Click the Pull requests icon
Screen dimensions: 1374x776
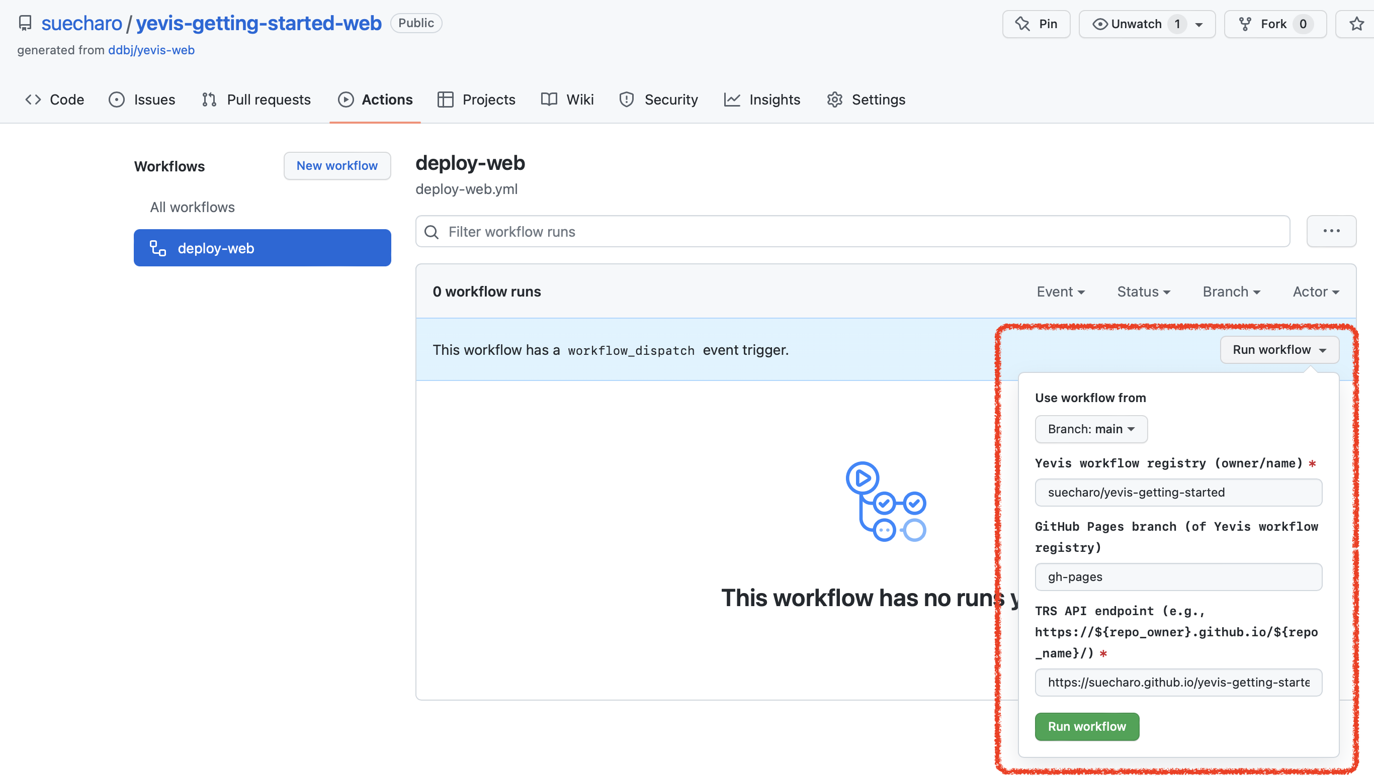coord(209,100)
